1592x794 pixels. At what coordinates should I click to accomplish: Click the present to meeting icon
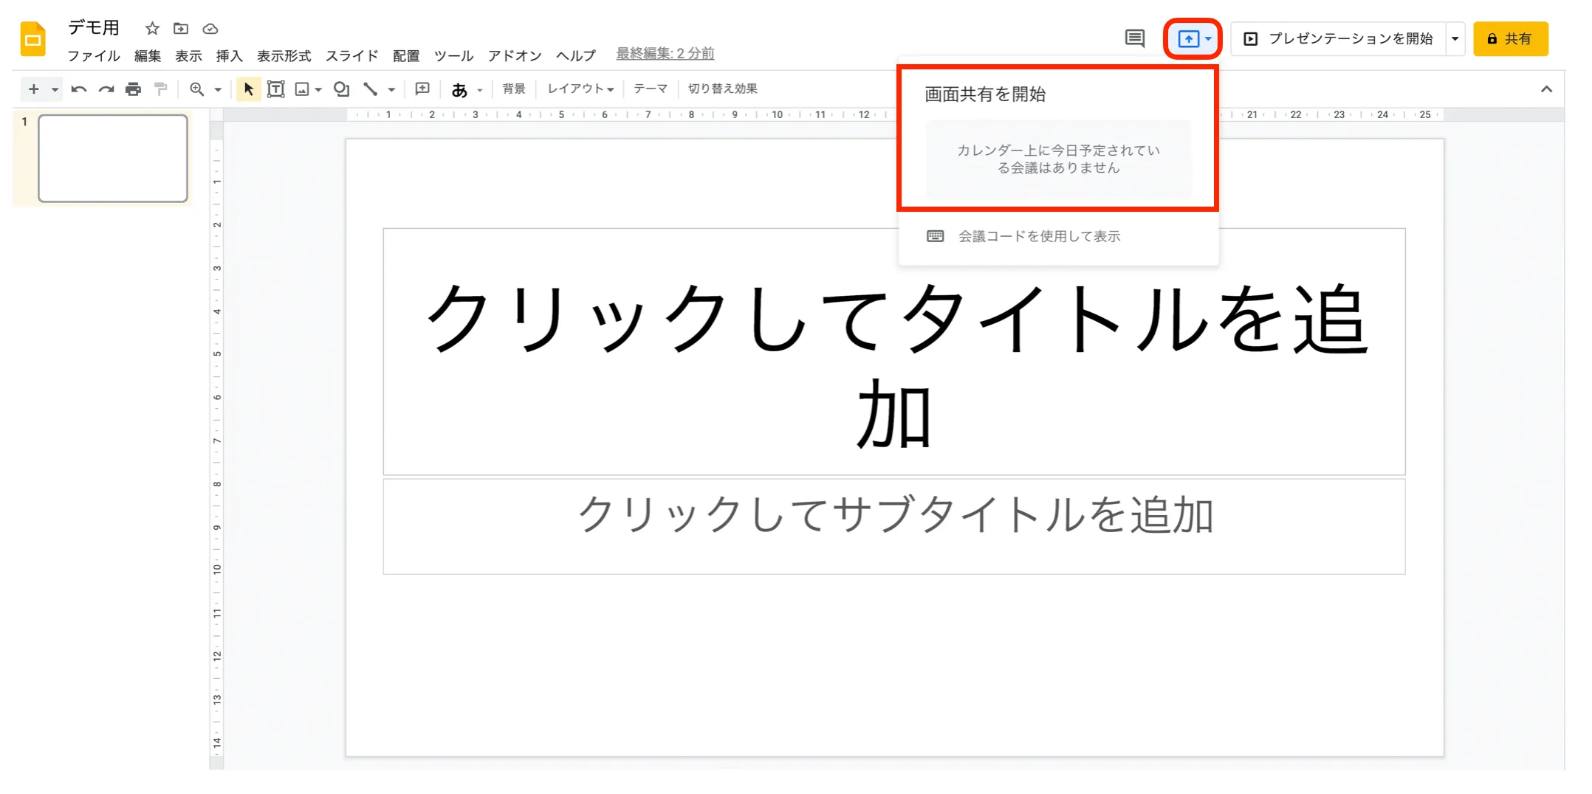coord(1188,39)
